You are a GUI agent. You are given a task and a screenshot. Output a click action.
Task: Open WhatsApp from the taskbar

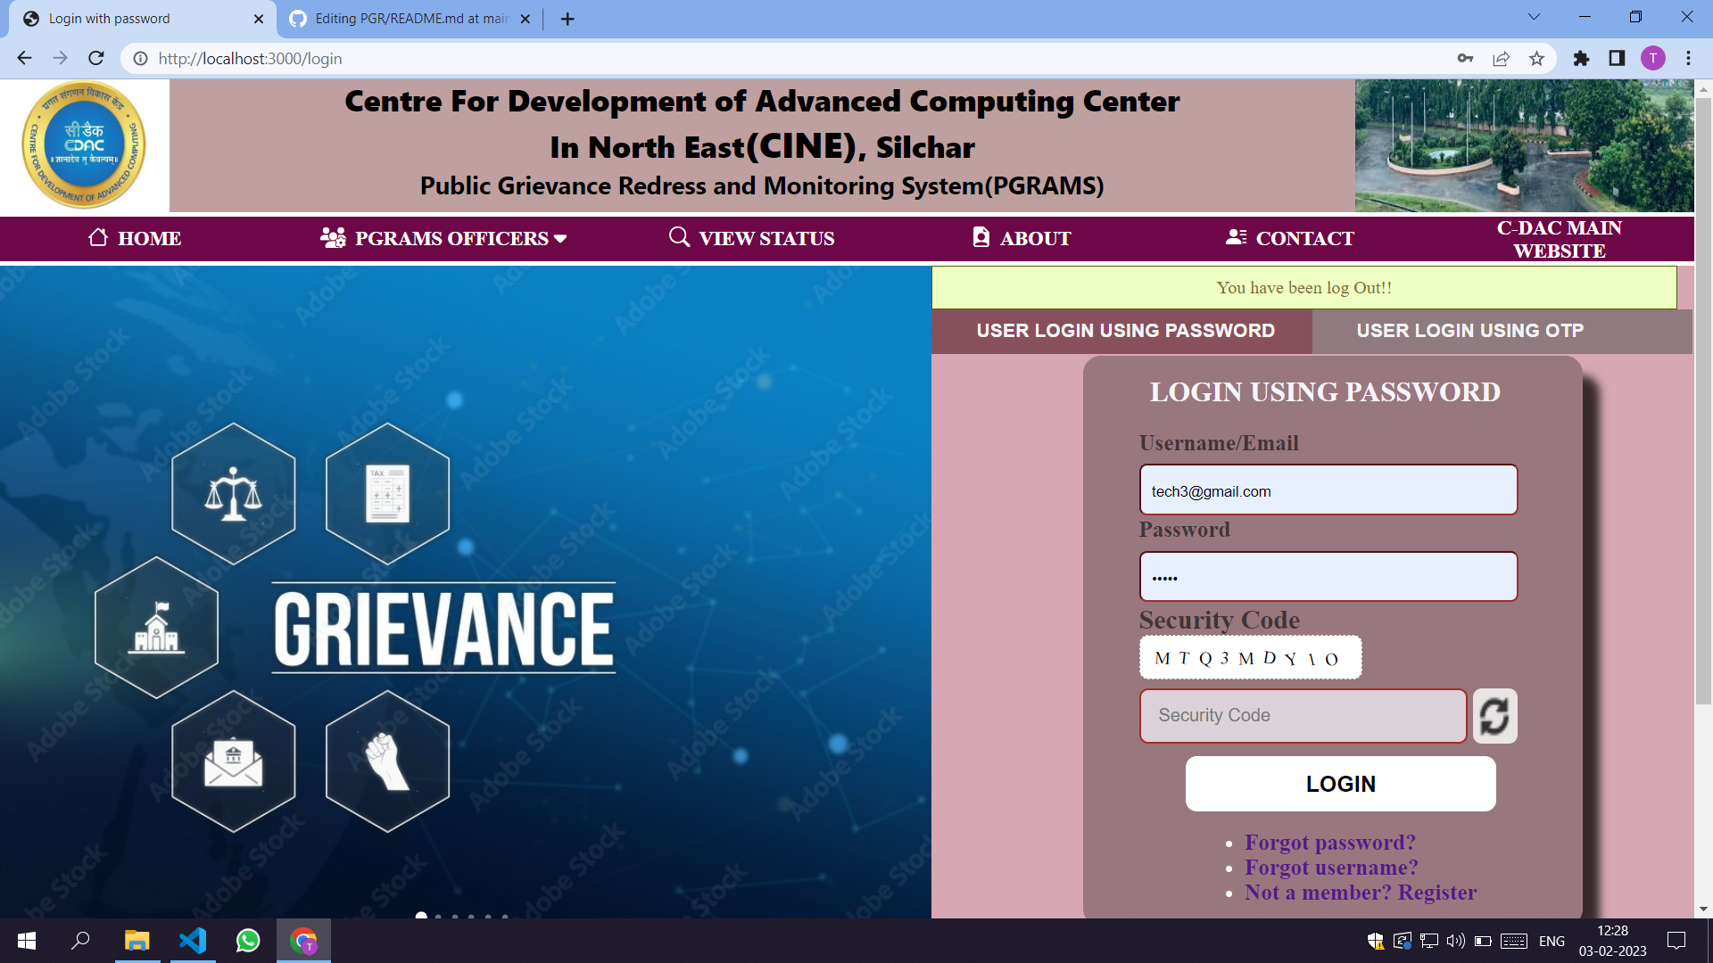tap(248, 941)
